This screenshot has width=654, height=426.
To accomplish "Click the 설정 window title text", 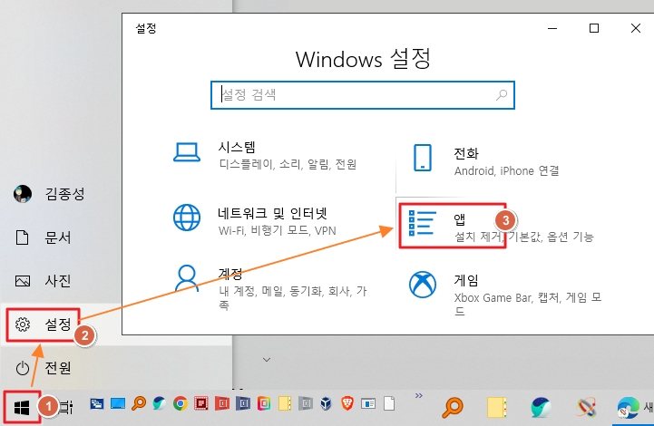I will tap(146, 28).
